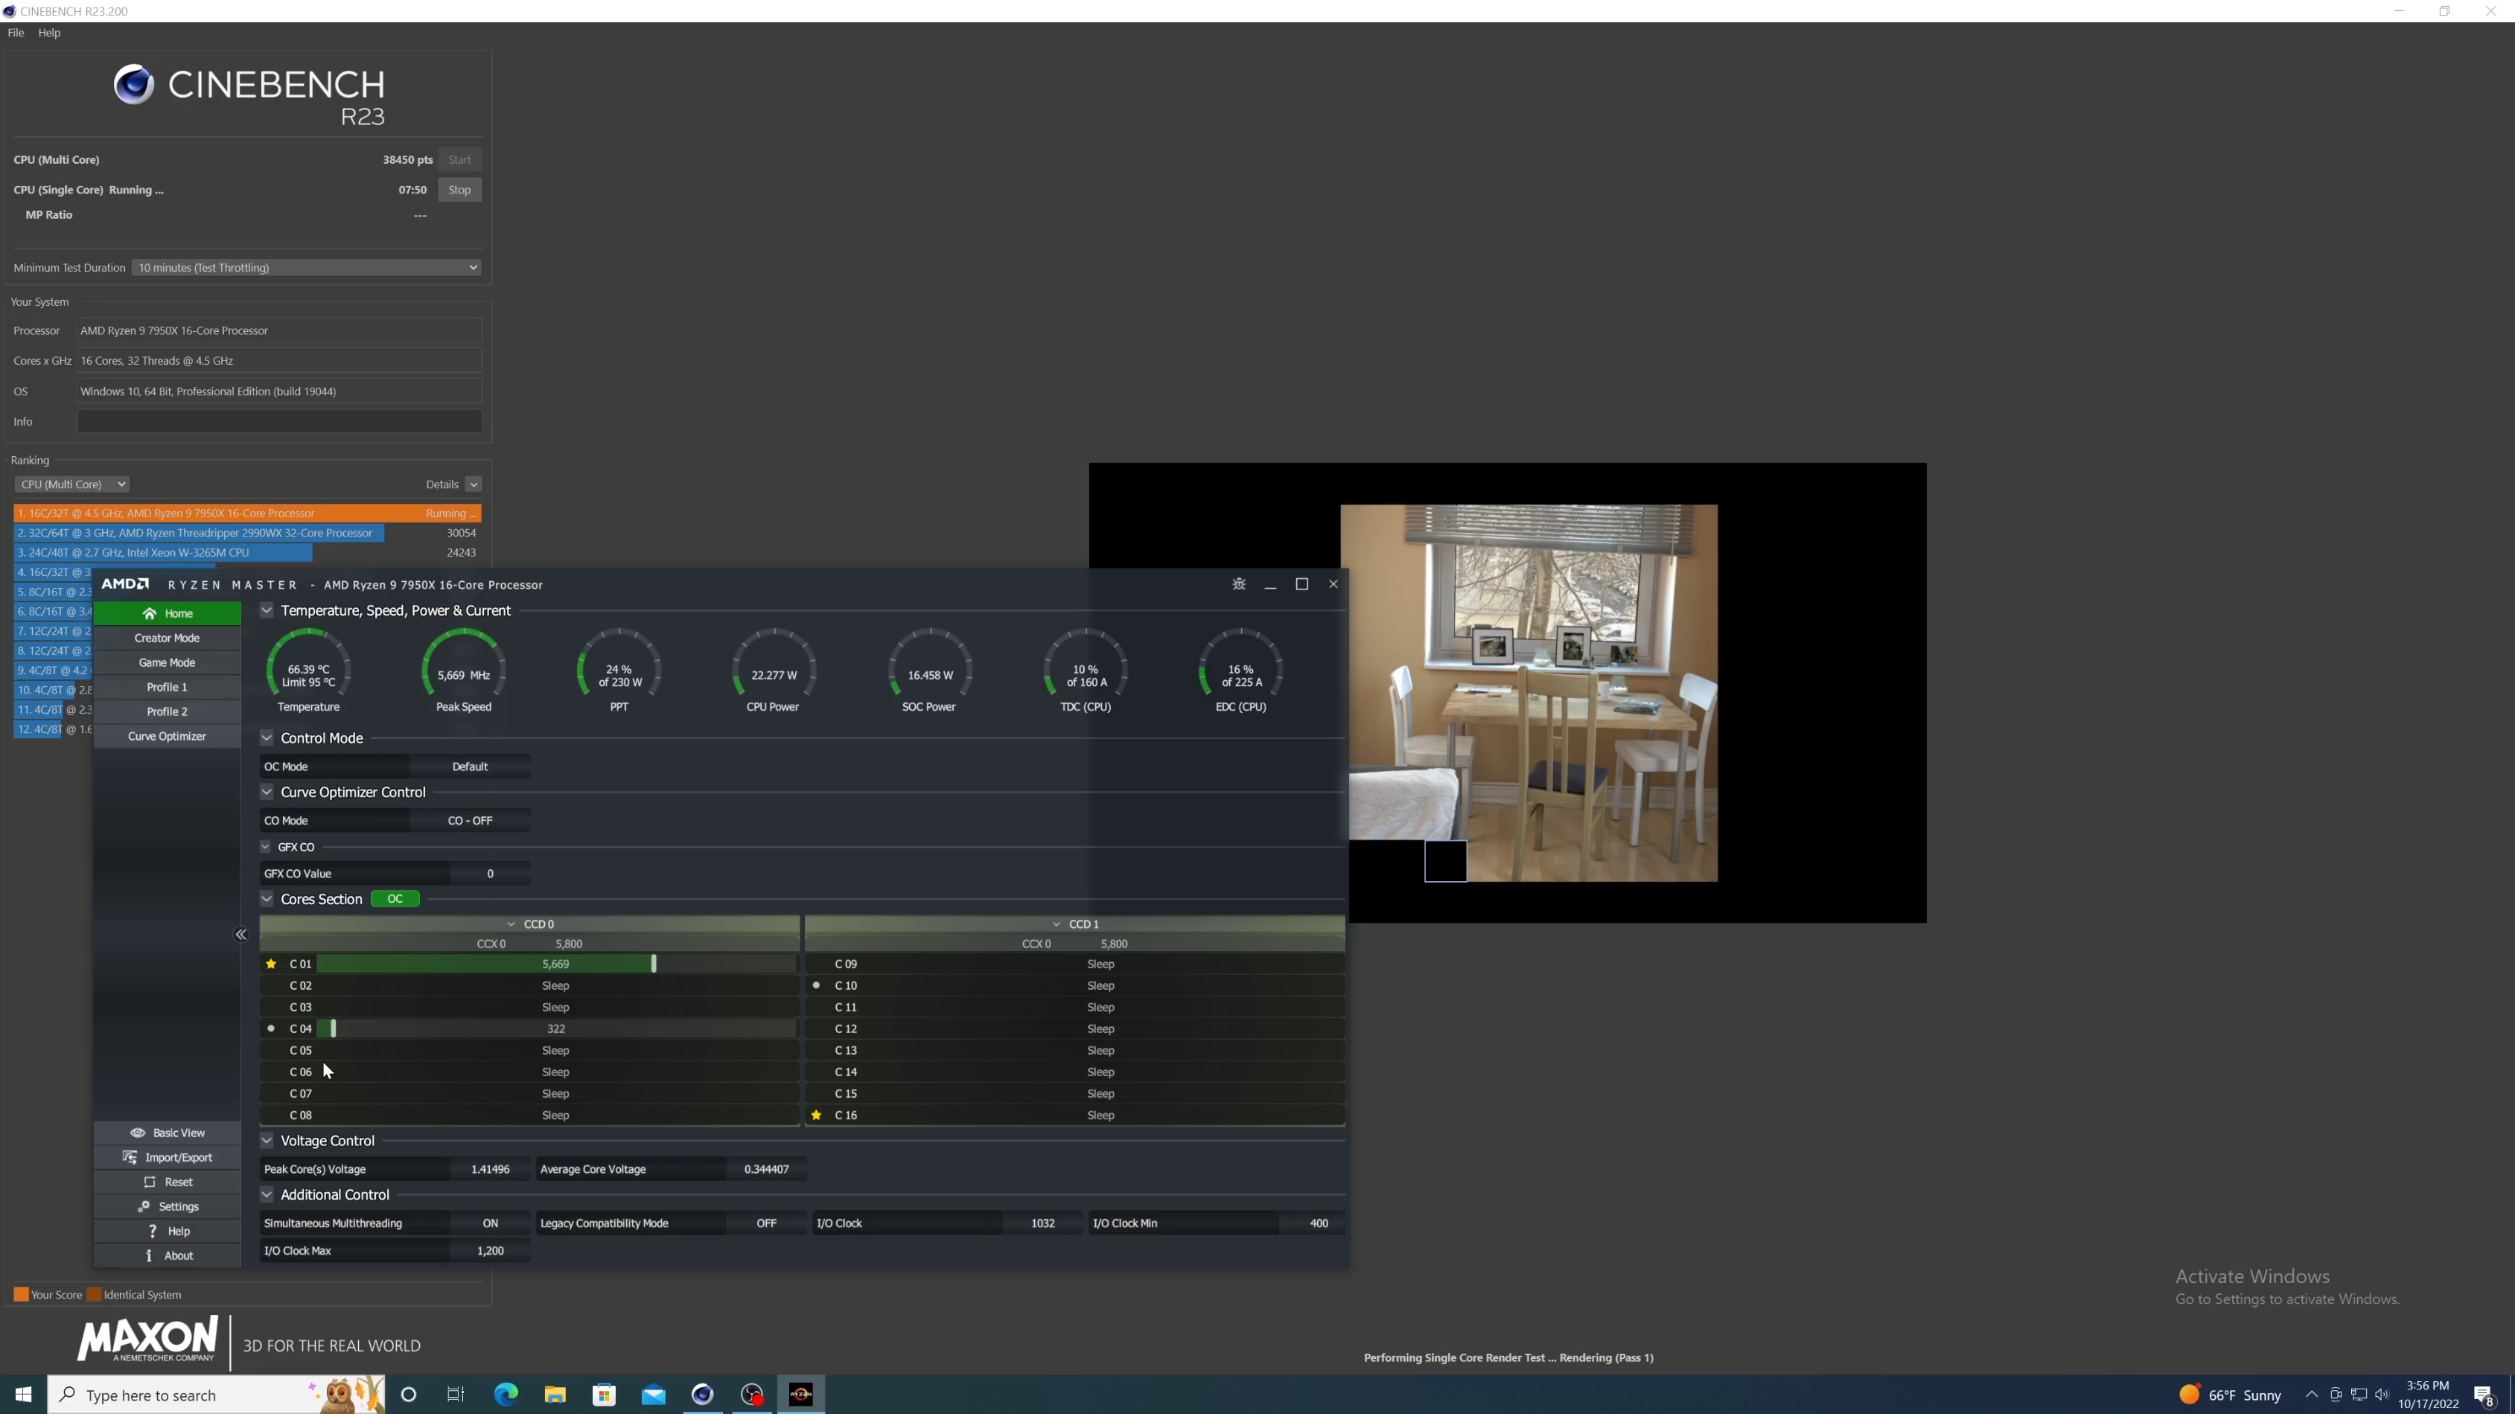Click the Reset square icon
This screenshot has width=2515, height=1414.
[150, 1182]
